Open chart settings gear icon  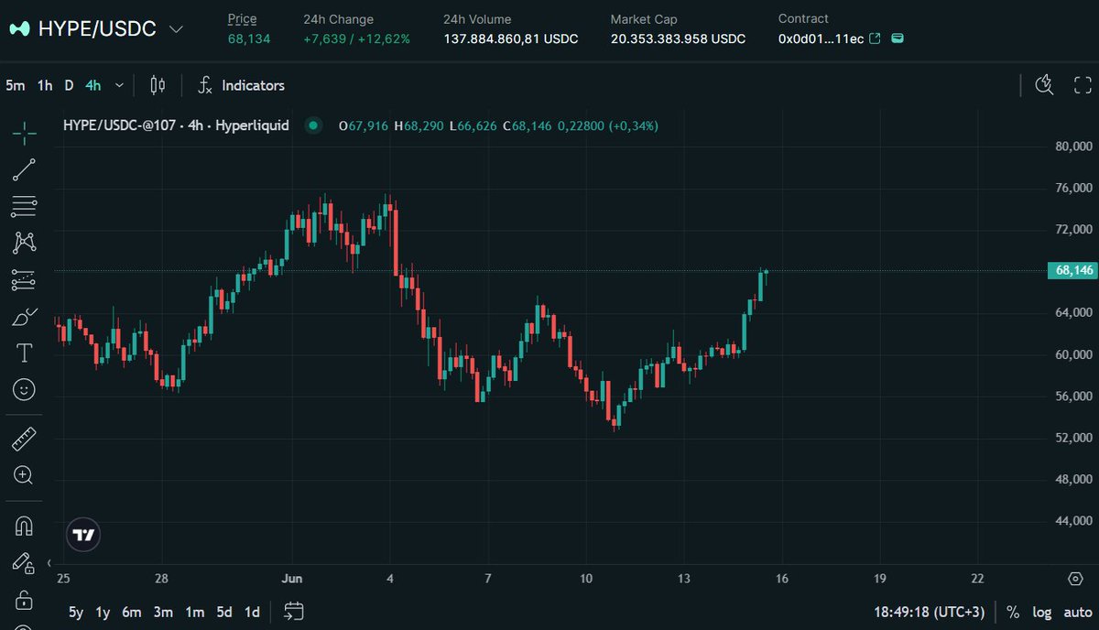(x=1075, y=579)
